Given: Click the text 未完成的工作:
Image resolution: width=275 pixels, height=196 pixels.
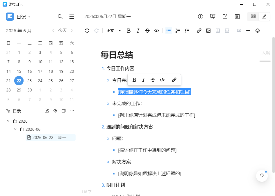Looking at the screenshot, I should click(x=127, y=103).
